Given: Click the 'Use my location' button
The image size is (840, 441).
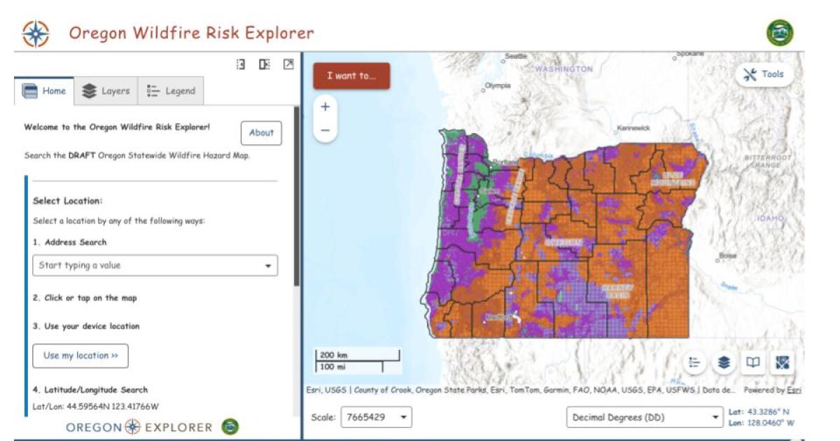Looking at the screenshot, I should tap(80, 356).
